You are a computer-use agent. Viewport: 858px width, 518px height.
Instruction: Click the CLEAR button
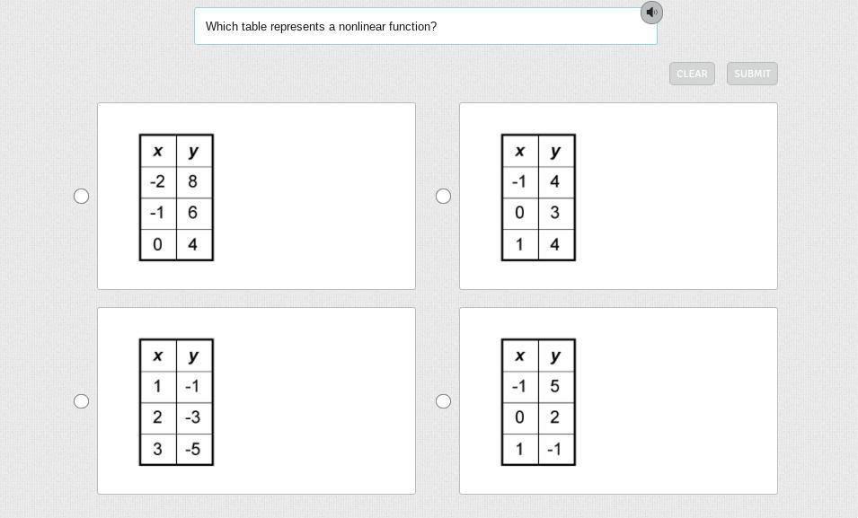[692, 74]
